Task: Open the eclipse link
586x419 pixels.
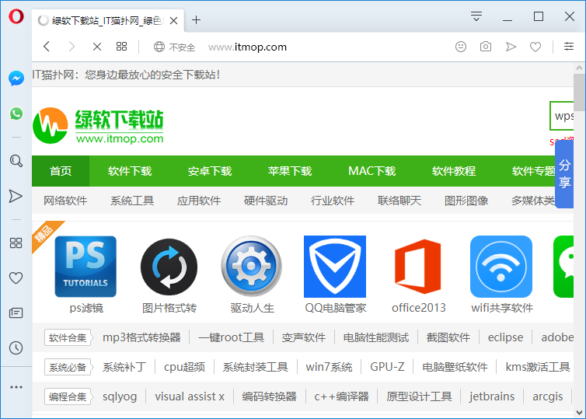Action: [505, 337]
